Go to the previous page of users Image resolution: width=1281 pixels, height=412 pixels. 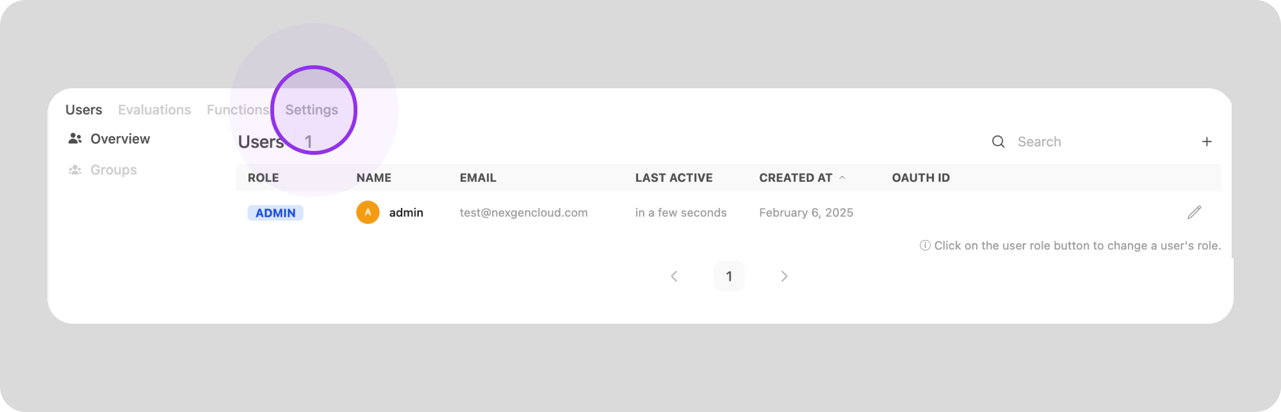point(674,276)
